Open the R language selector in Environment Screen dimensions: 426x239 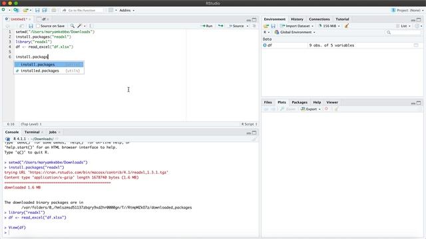tap(266, 33)
